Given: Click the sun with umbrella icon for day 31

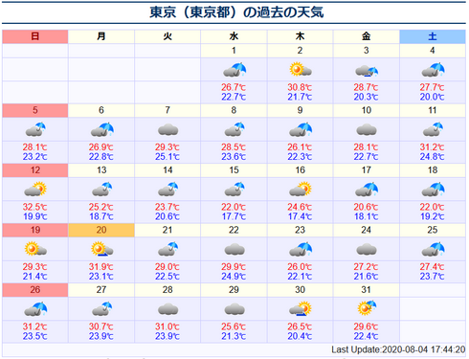Looking at the screenshot, I should tap(367, 308).
